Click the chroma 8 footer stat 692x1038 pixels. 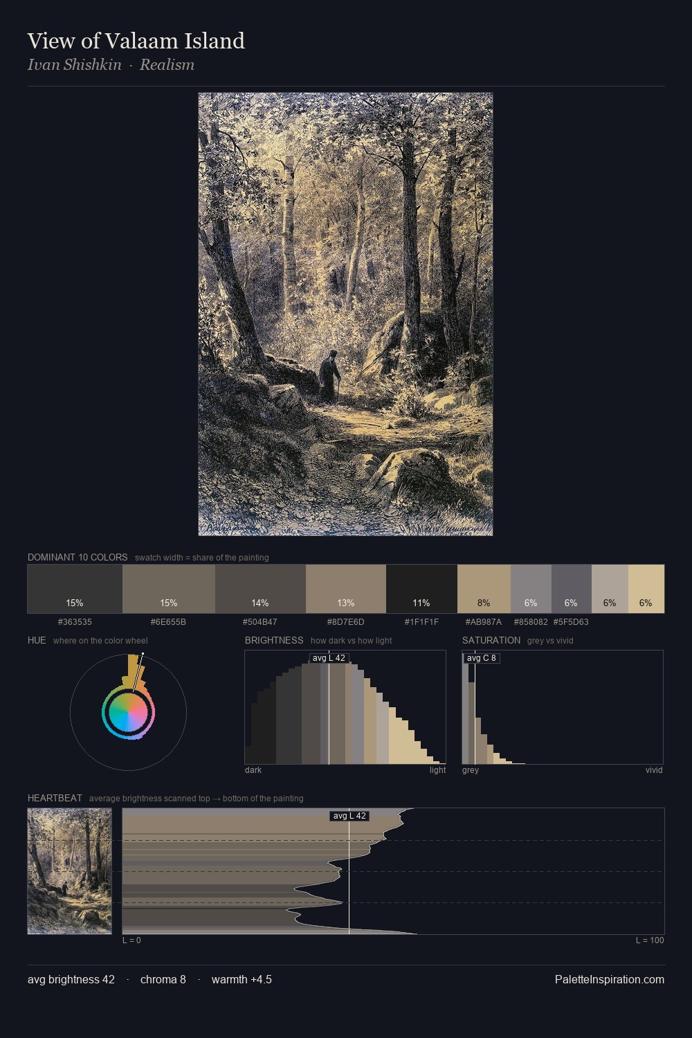pyautogui.click(x=163, y=979)
